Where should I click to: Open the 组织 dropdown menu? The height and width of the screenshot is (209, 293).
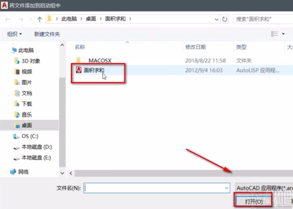[x=14, y=34]
